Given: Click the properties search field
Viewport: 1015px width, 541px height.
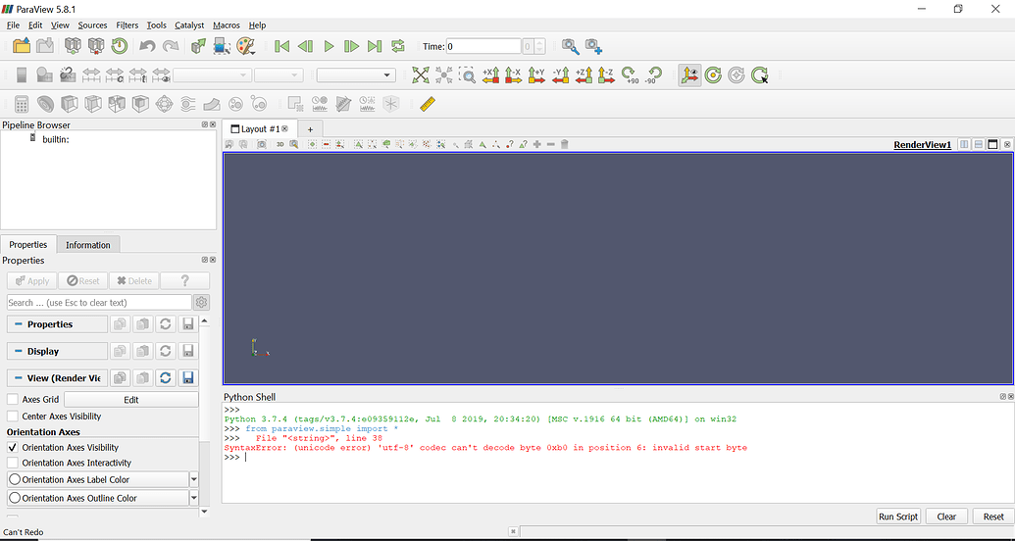Looking at the screenshot, I should [x=99, y=302].
